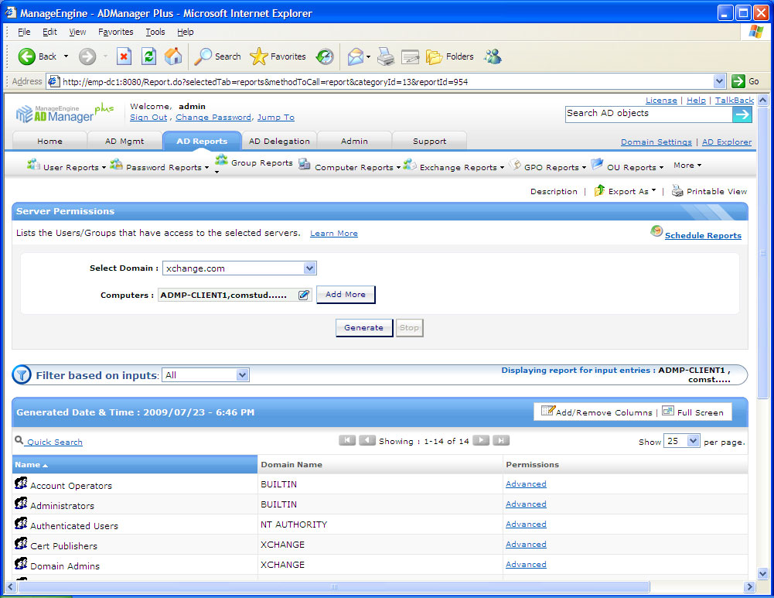Viewport: 774px width, 598px height.
Task: Click the Print icon in toolbar
Action: click(386, 56)
